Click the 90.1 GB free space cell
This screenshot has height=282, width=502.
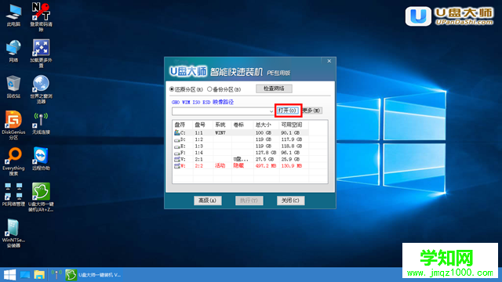(290, 132)
